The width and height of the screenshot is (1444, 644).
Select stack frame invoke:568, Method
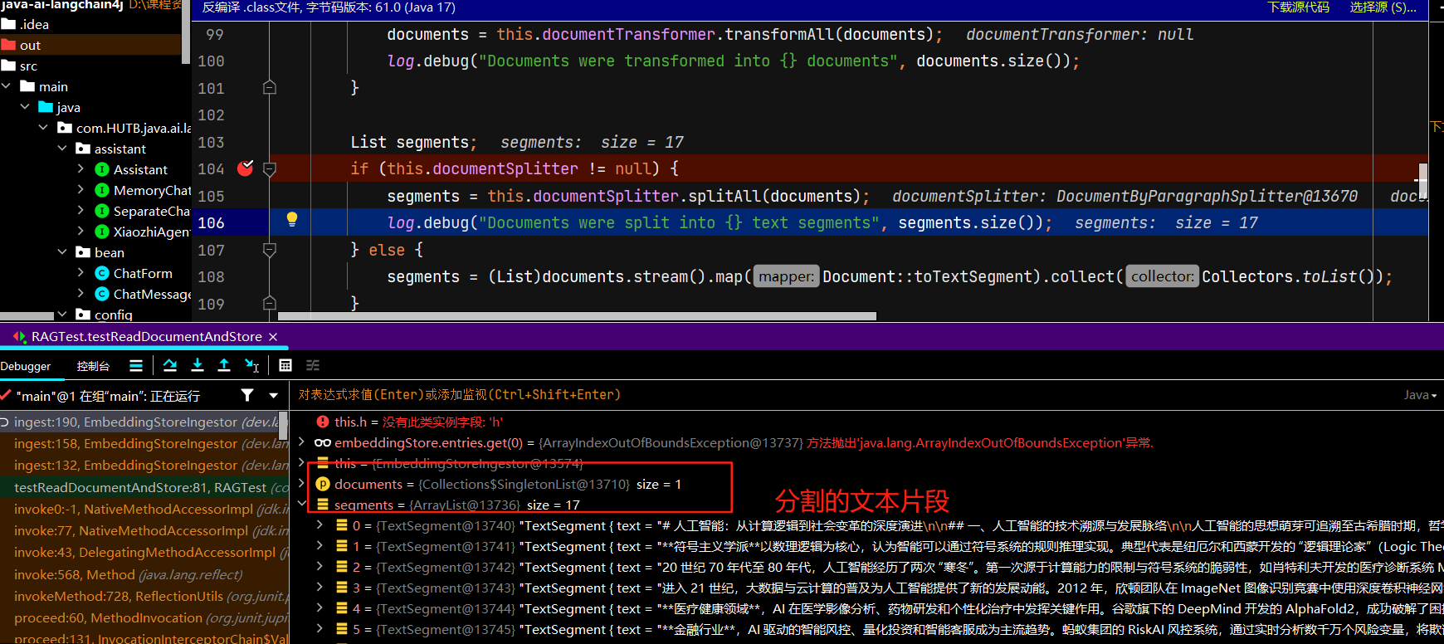tap(144, 574)
